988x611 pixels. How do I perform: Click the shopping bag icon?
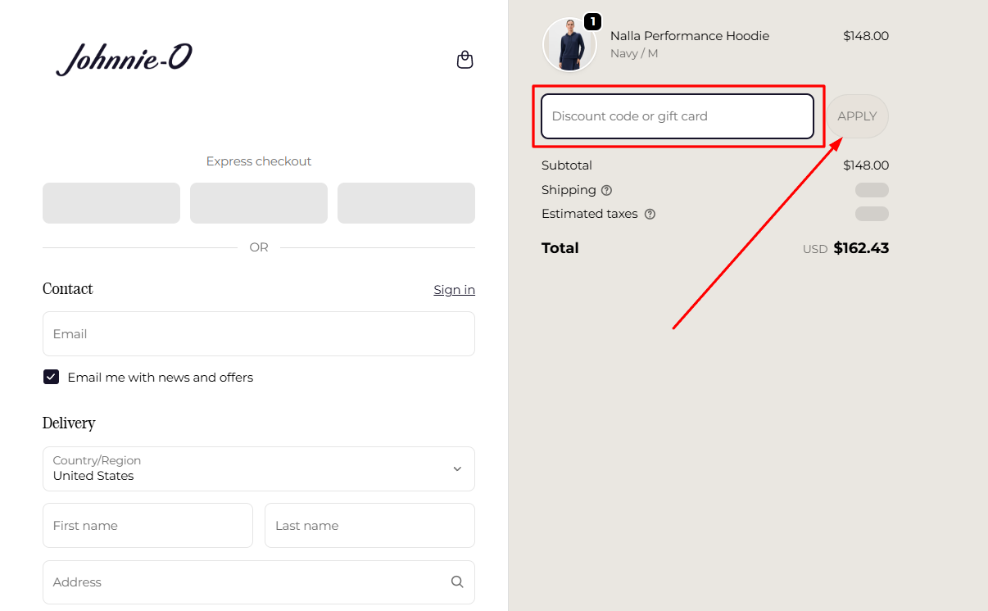(465, 60)
